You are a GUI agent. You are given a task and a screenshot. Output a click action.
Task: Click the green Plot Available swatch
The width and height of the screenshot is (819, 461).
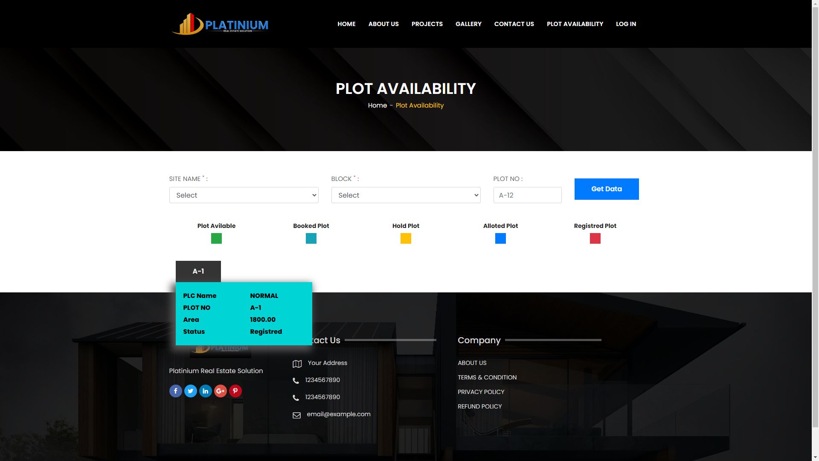[216, 239]
